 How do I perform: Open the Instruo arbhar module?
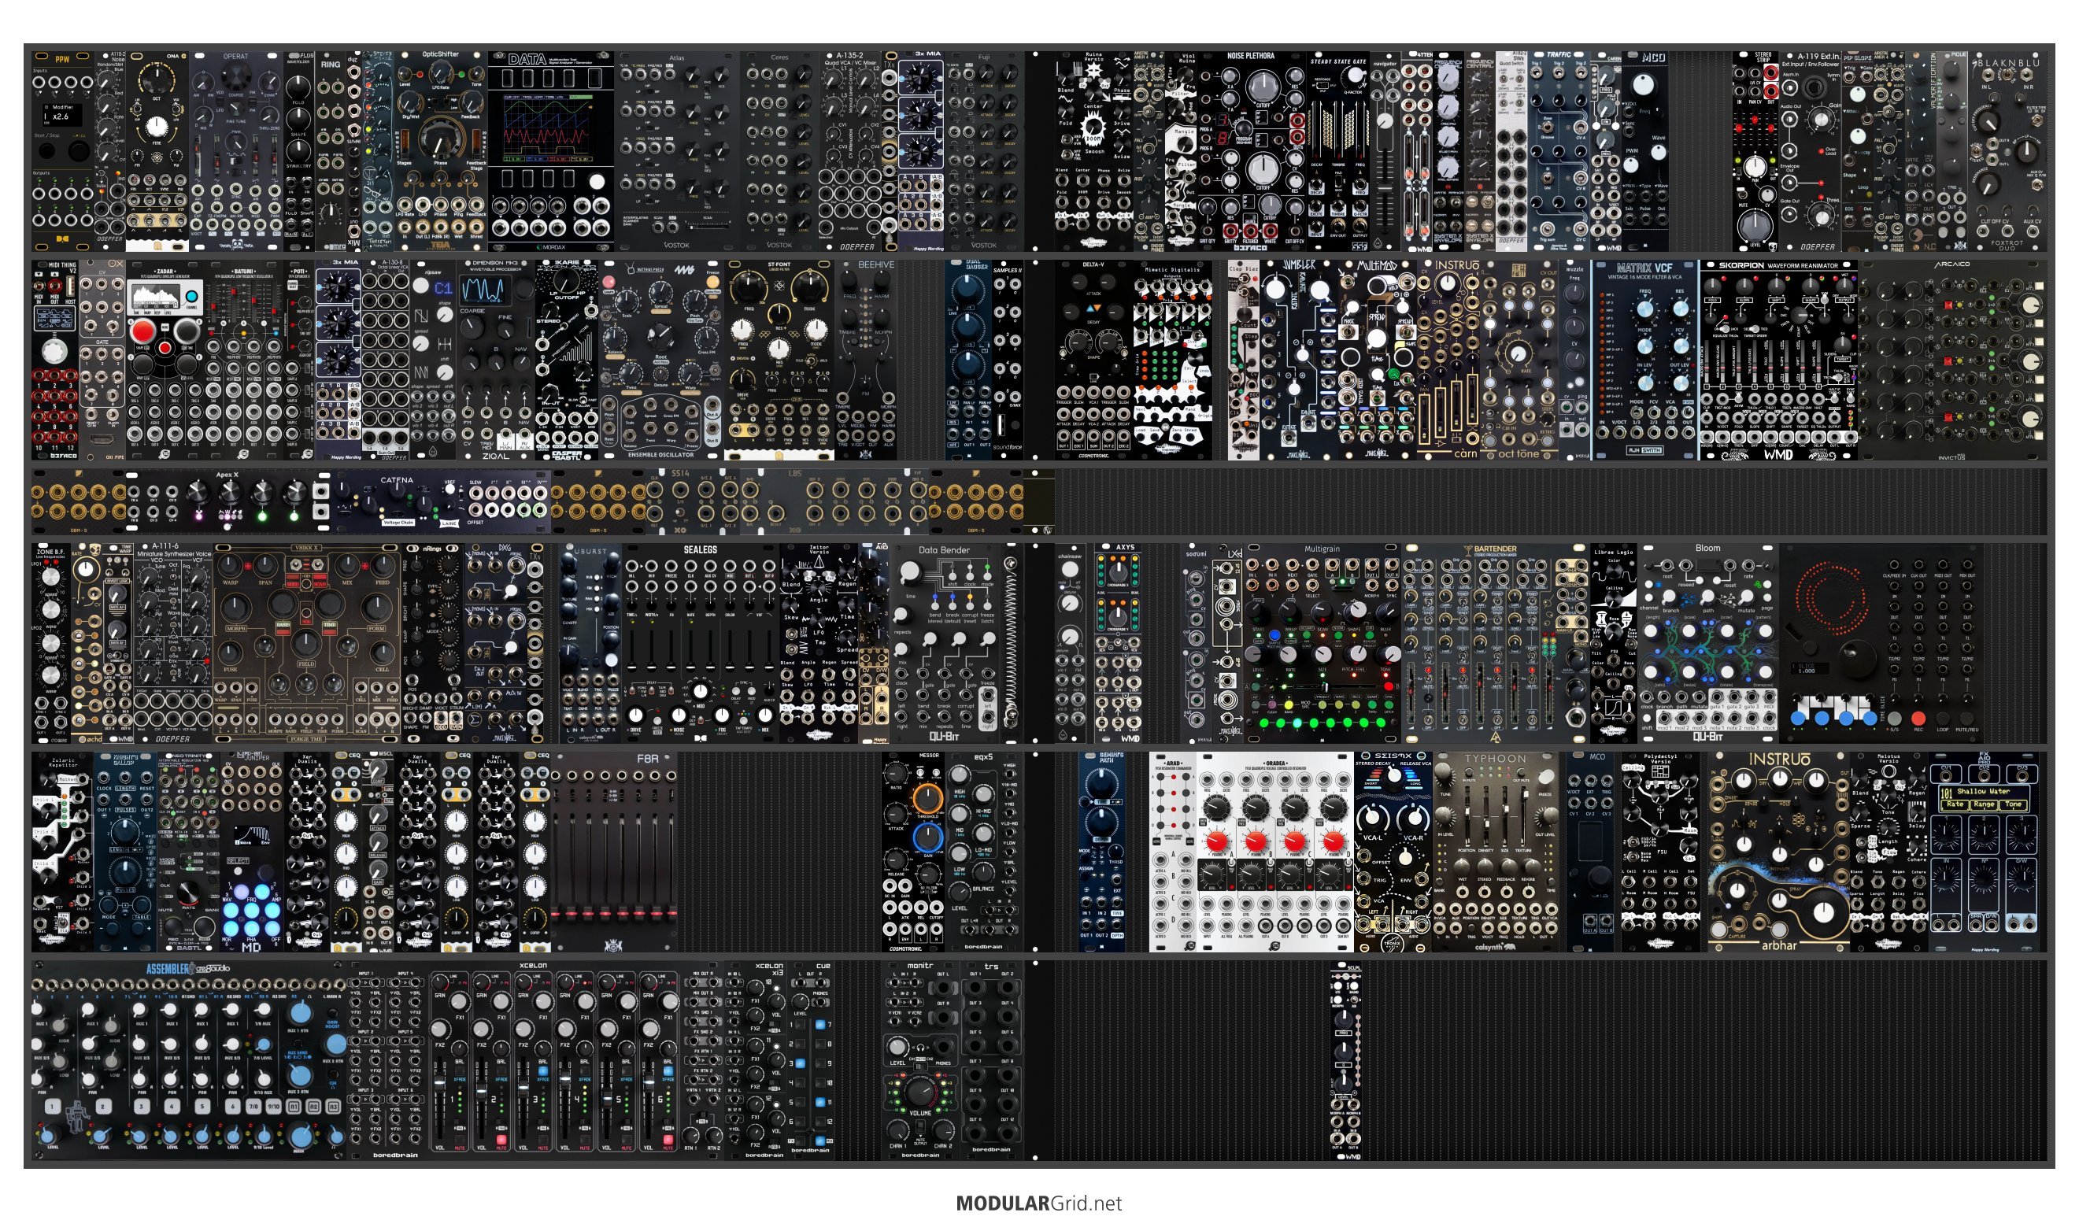point(1779,852)
